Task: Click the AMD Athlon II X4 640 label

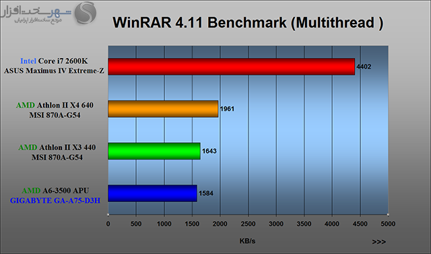Action: tap(55, 105)
